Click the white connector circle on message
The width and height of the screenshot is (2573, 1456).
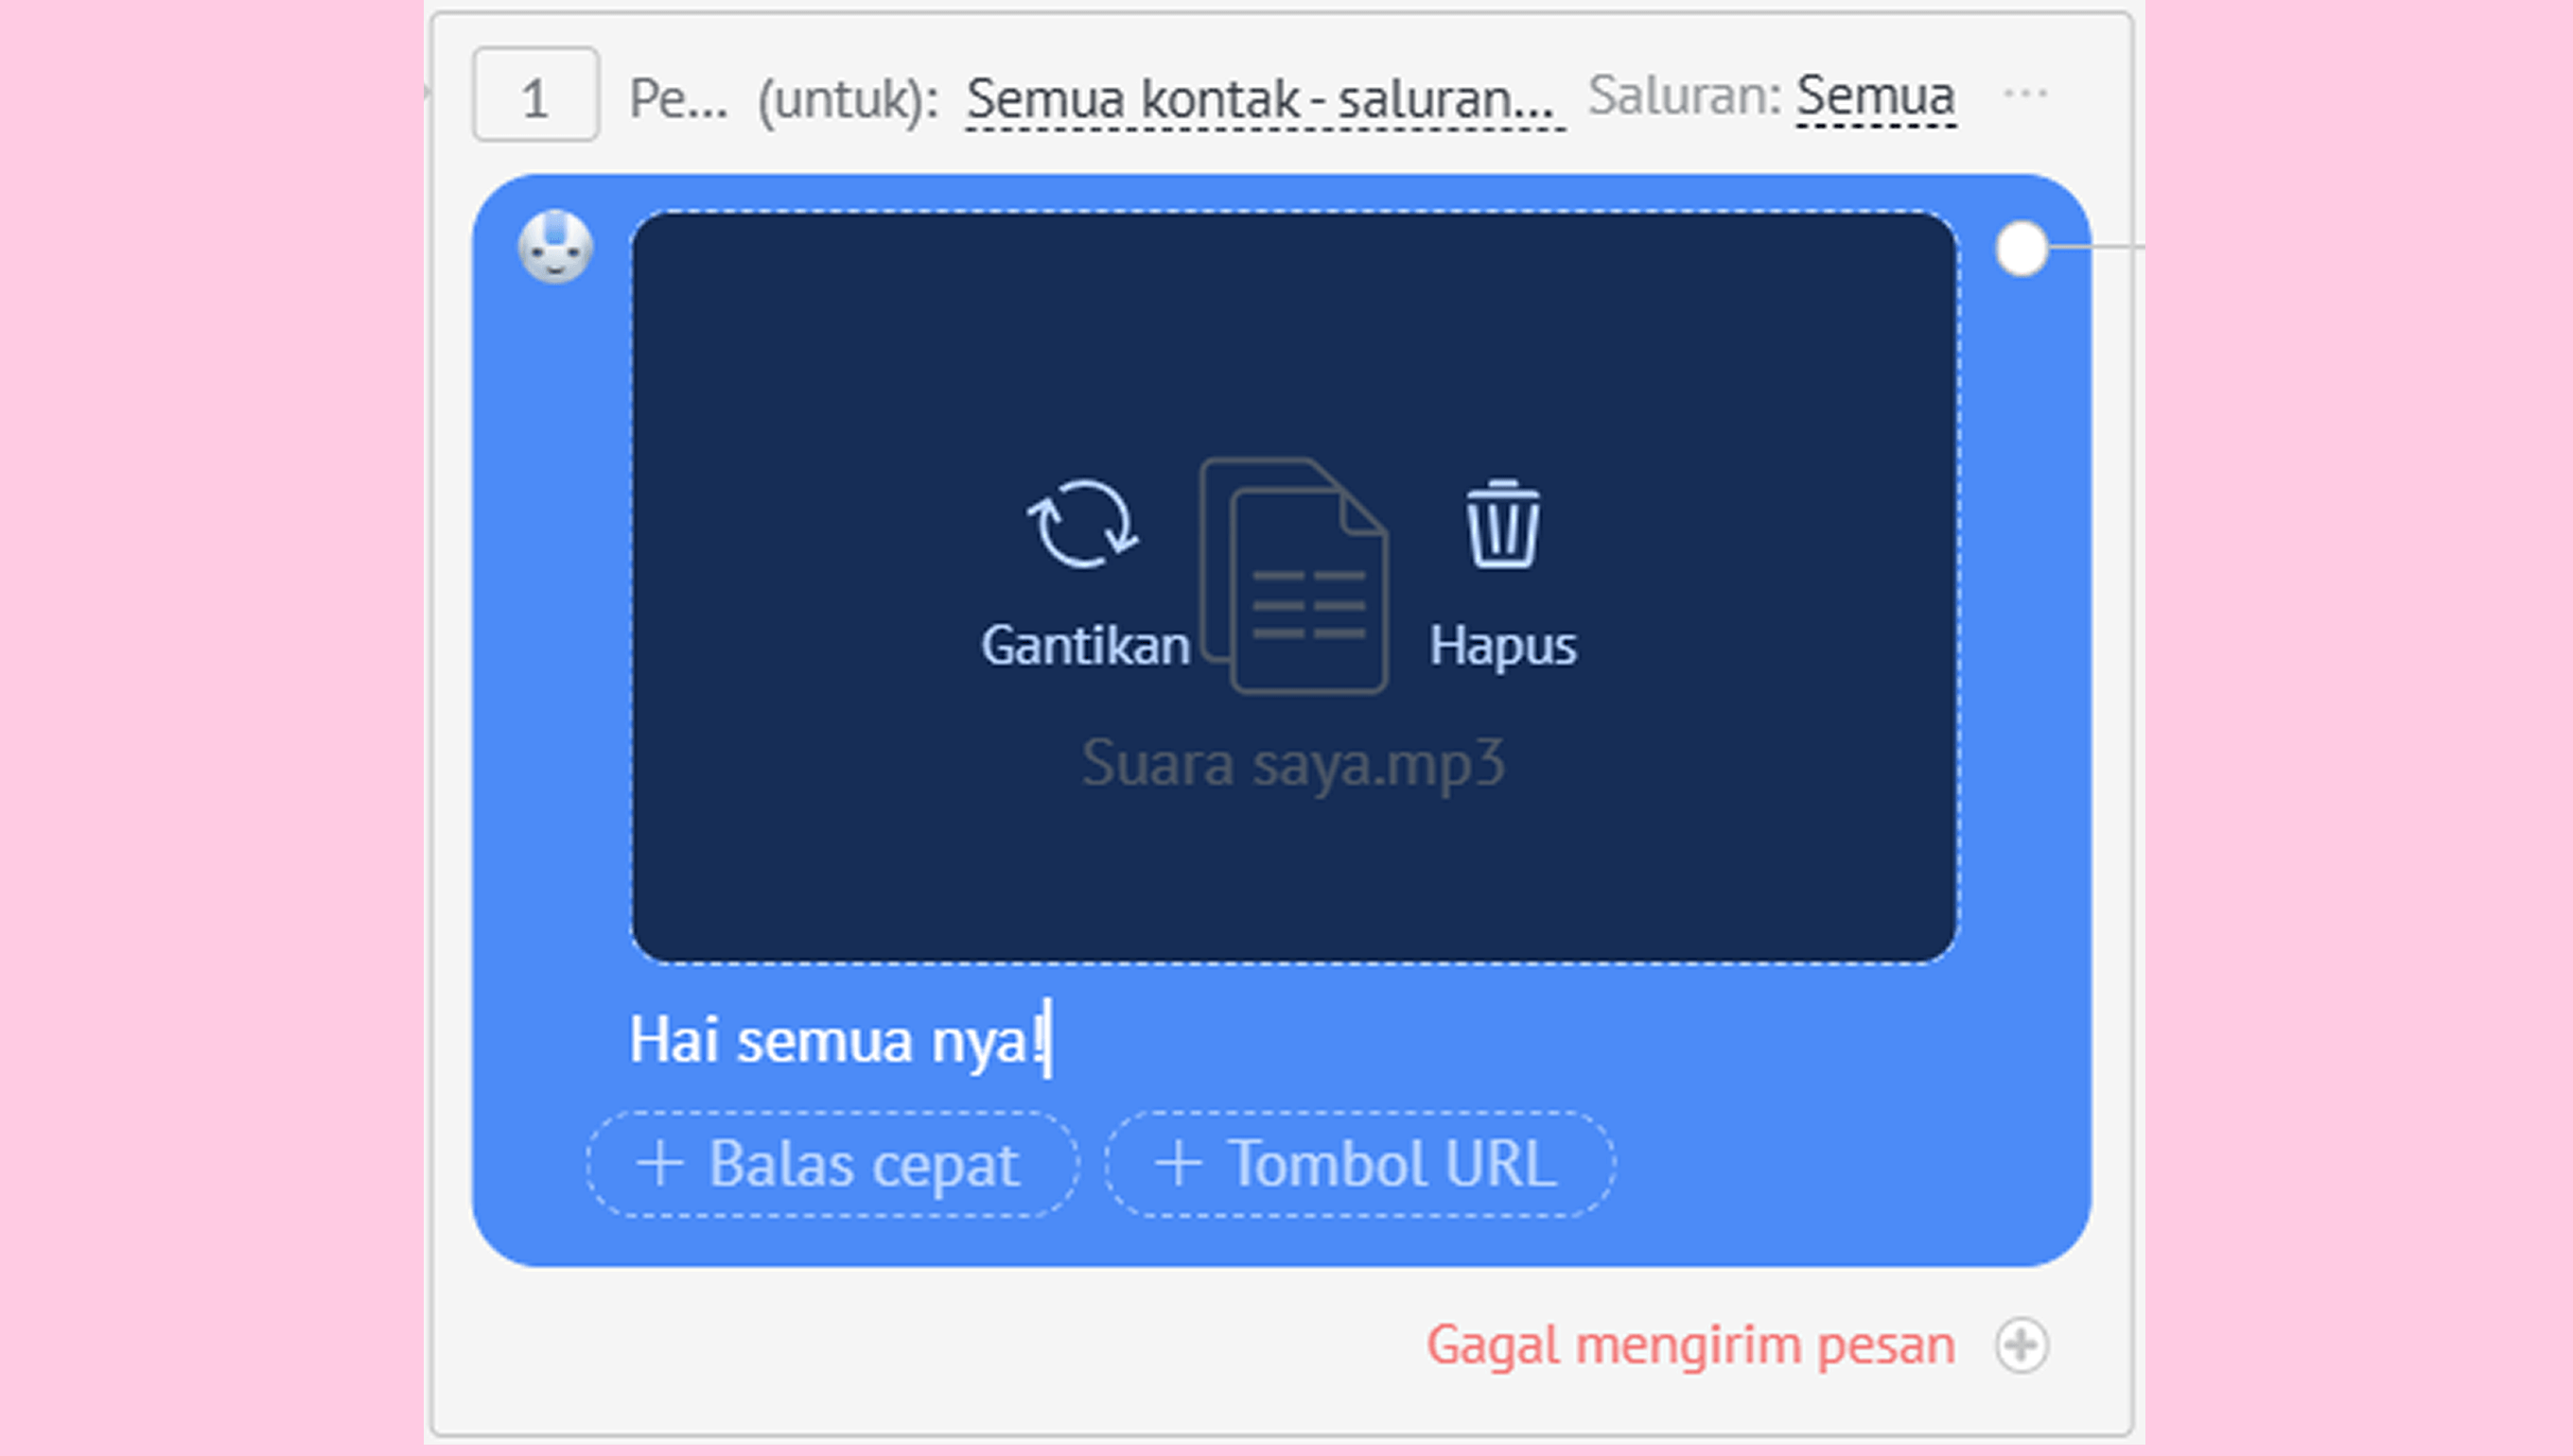pyautogui.click(x=2021, y=248)
